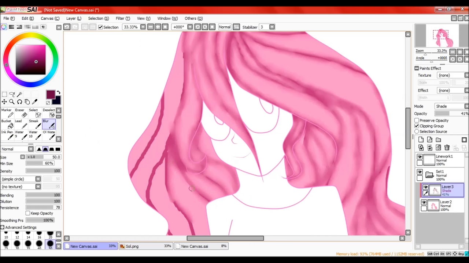Select the Lasso tool

tap(12, 95)
